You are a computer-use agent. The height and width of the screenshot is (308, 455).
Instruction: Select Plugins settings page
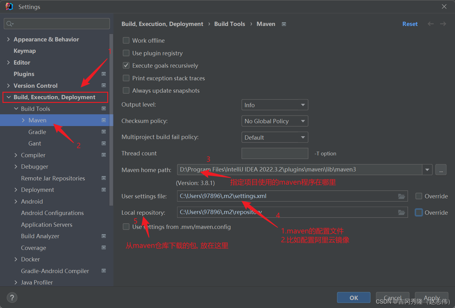click(x=24, y=74)
